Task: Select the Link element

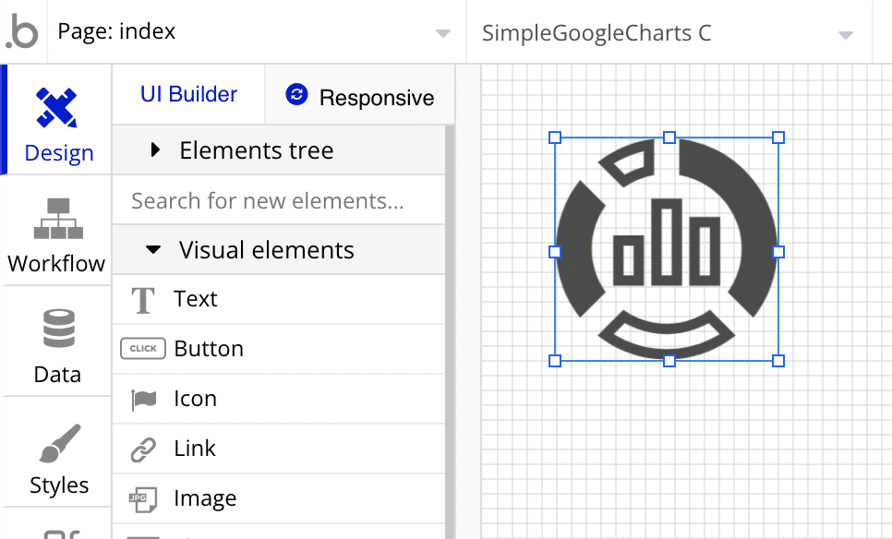Action: coord(195,449)
